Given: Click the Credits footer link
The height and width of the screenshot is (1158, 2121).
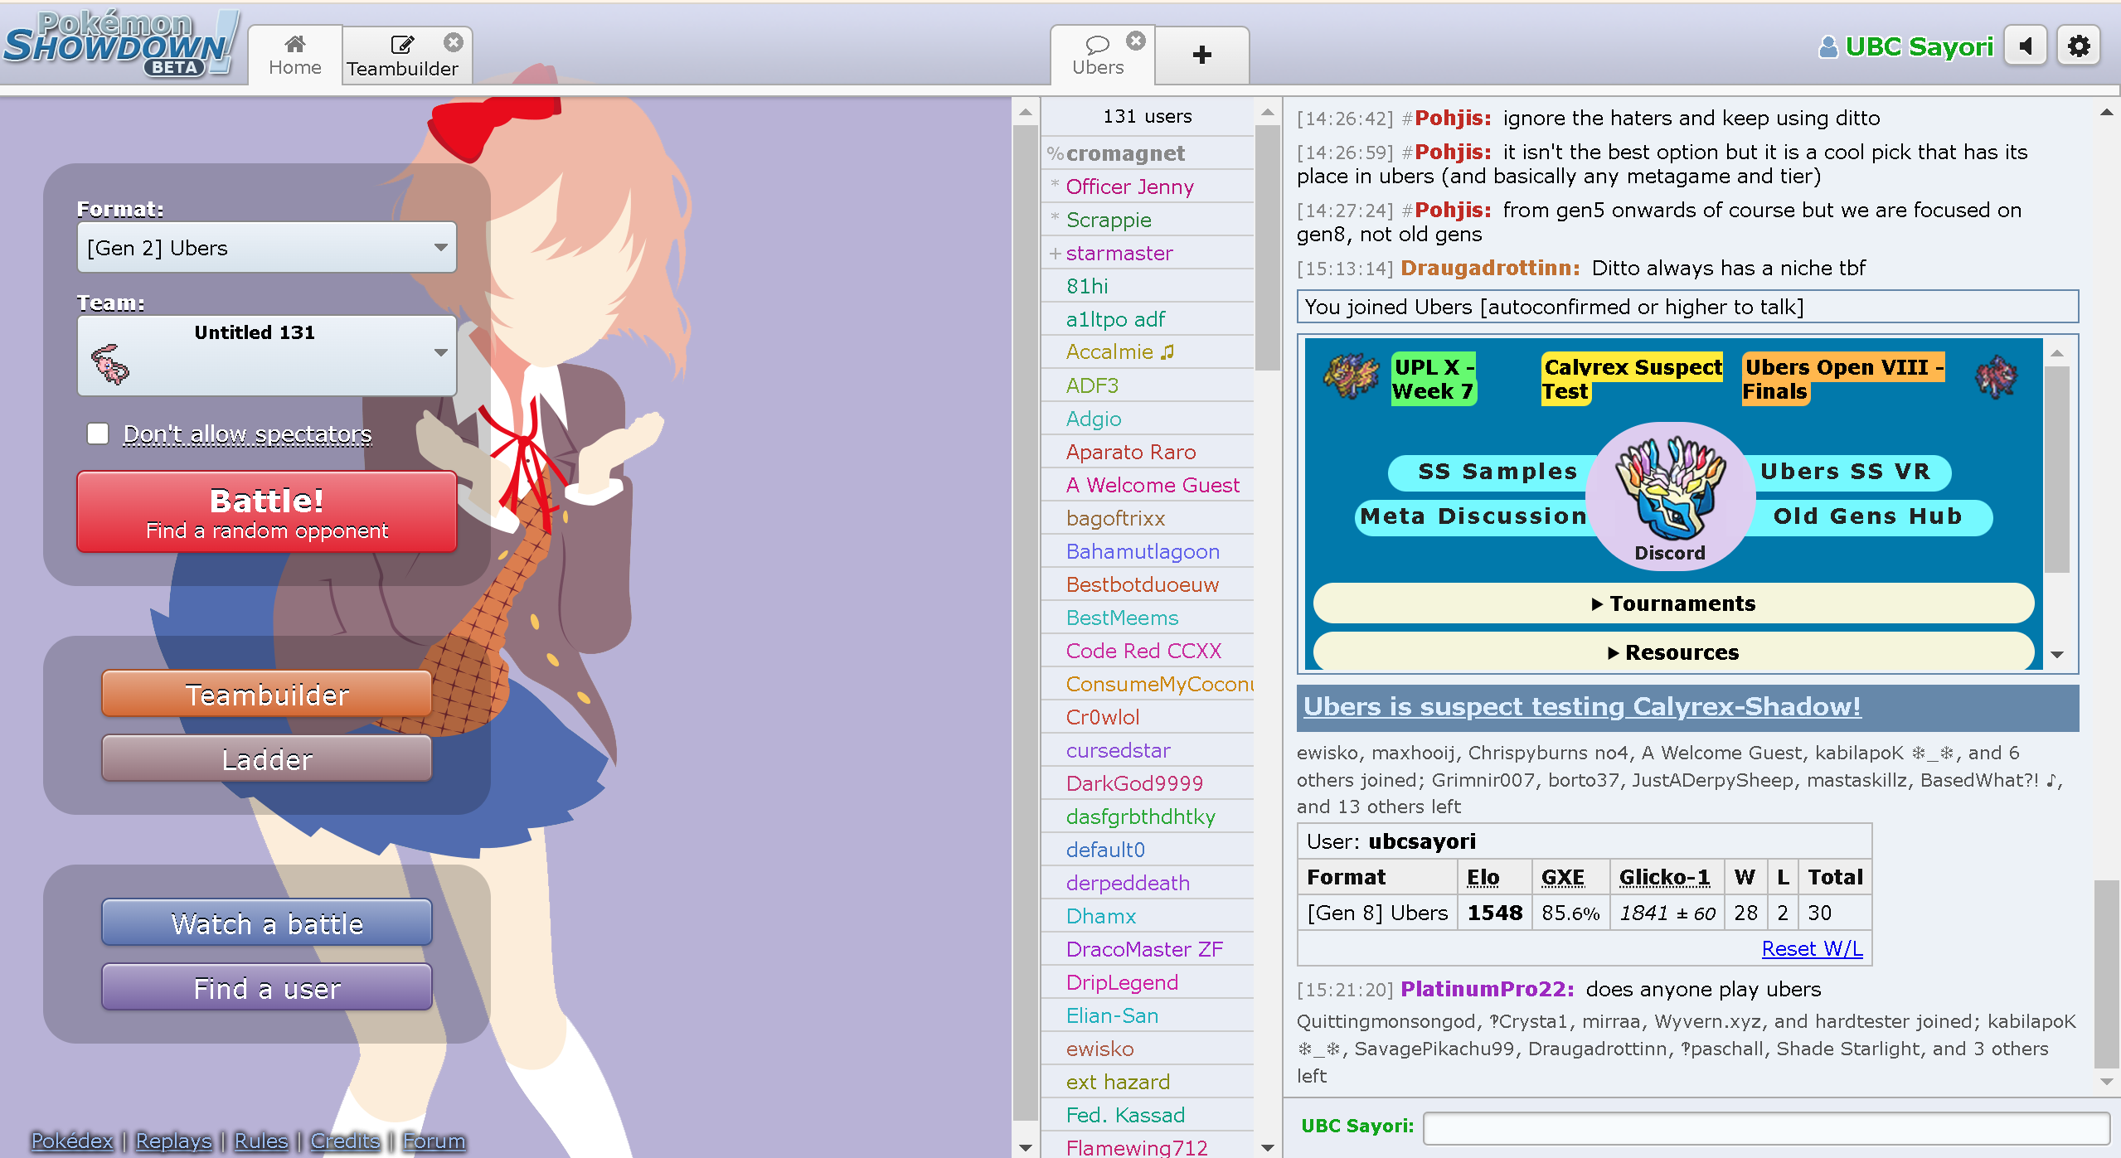Looking at the screenshot, I should (345, 1141).
